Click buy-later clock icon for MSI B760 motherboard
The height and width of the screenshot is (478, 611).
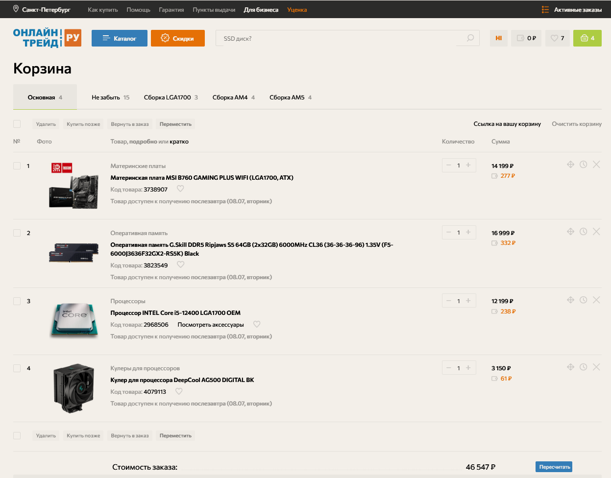point(583,165)
